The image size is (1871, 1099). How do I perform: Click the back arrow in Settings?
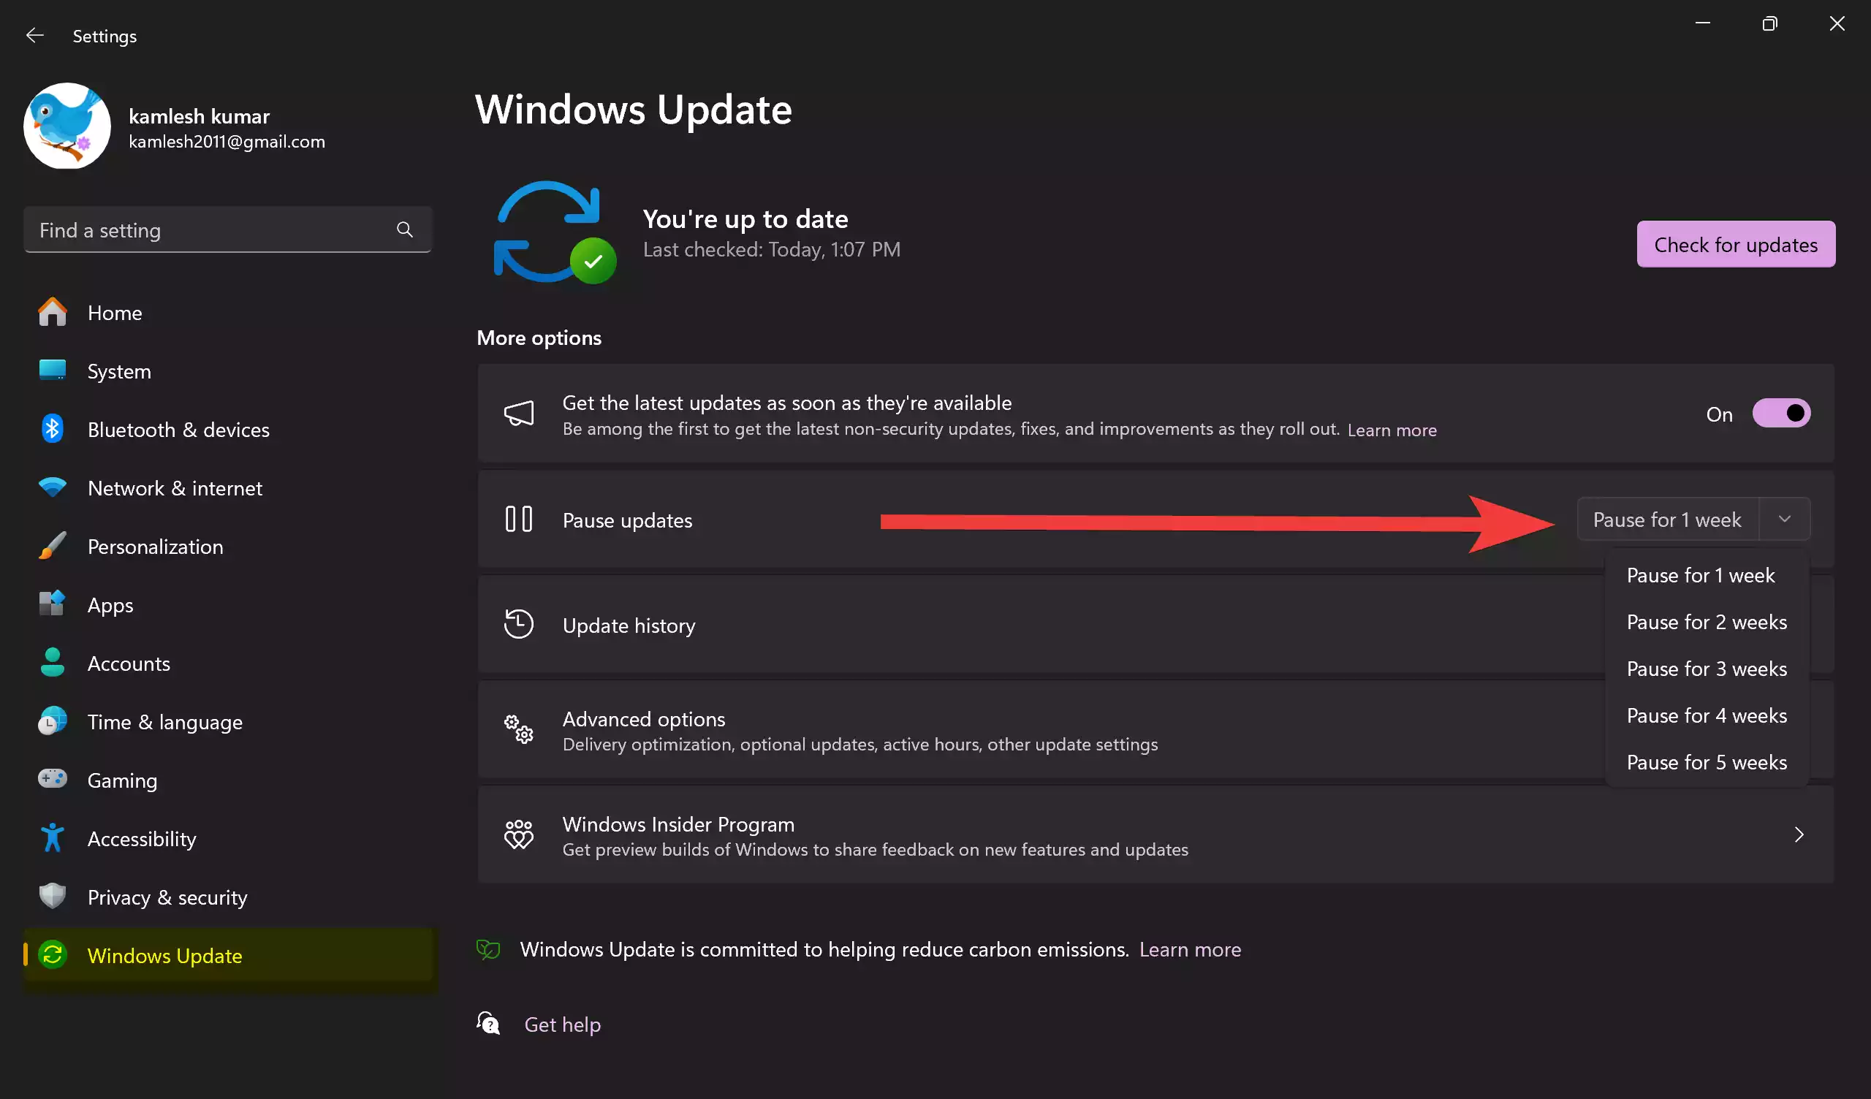pos(35,36)
